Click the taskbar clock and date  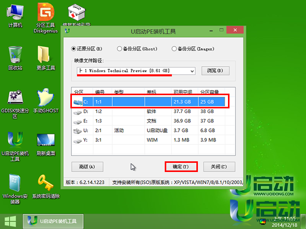tap(285, 222)
